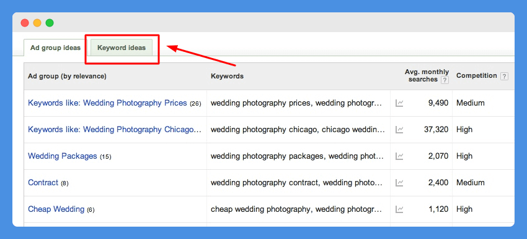Minimize the window with the yellow button
This screenshot has width=527, height=239.
click(37, 23)
